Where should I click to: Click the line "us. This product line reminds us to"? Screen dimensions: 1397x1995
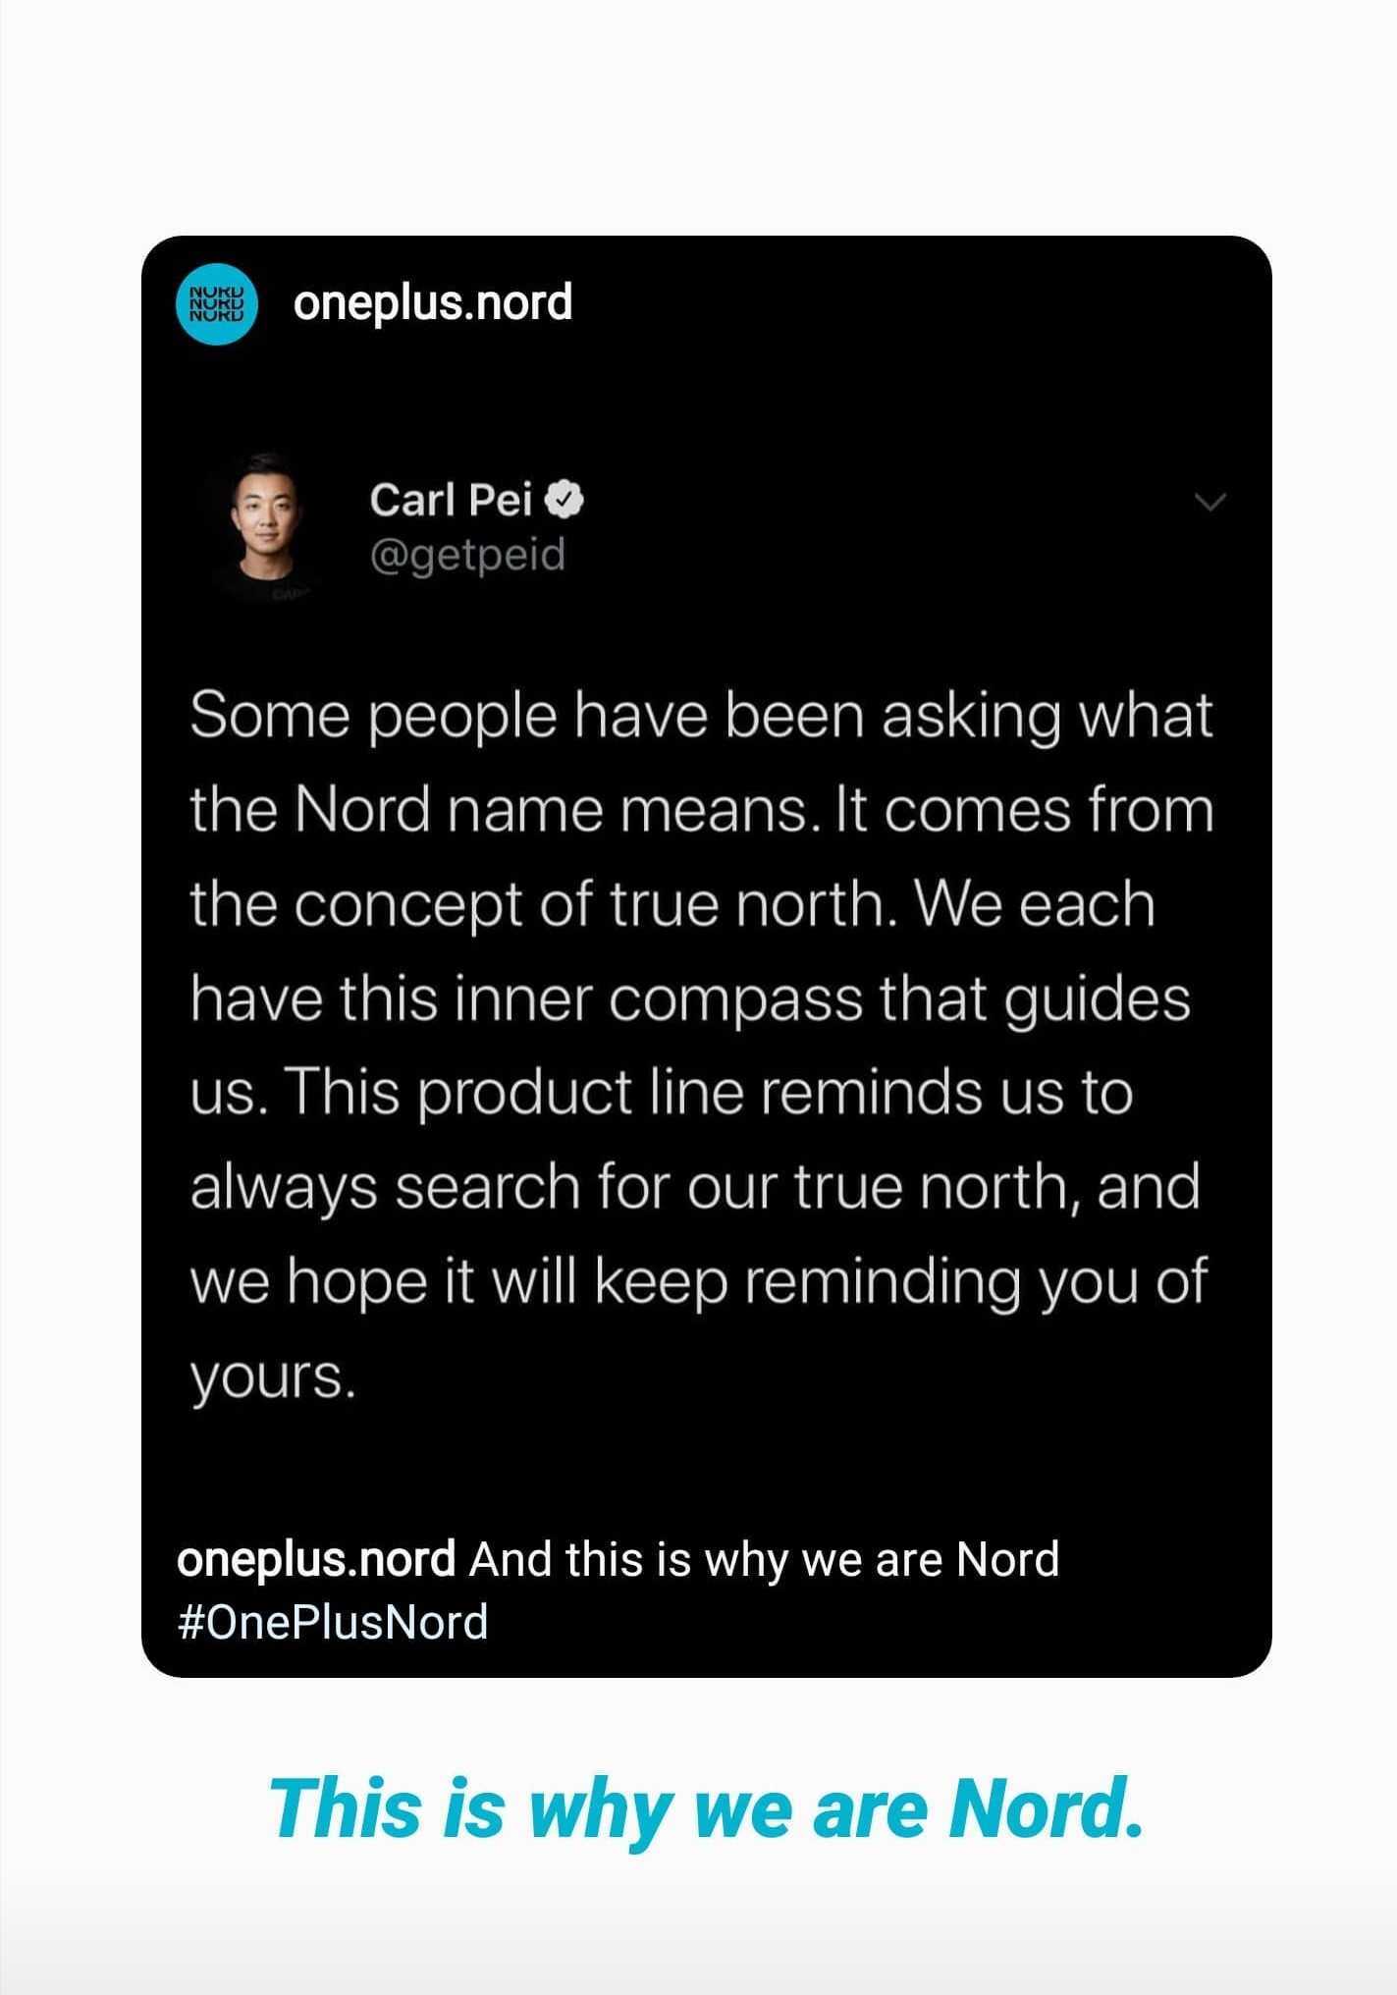point(661,1093)
